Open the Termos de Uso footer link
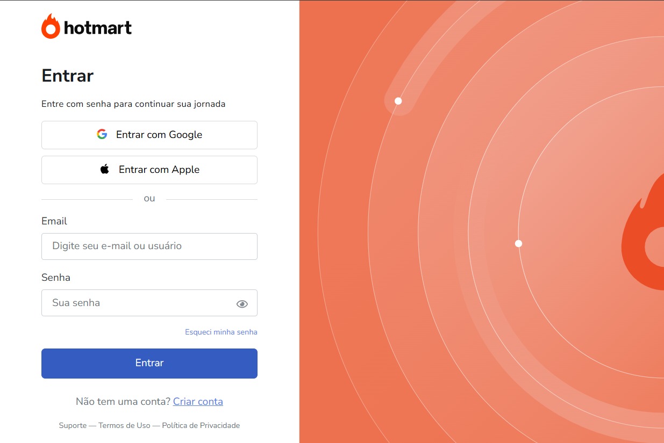This screenshot has height=443, width=664. (124, 425)
